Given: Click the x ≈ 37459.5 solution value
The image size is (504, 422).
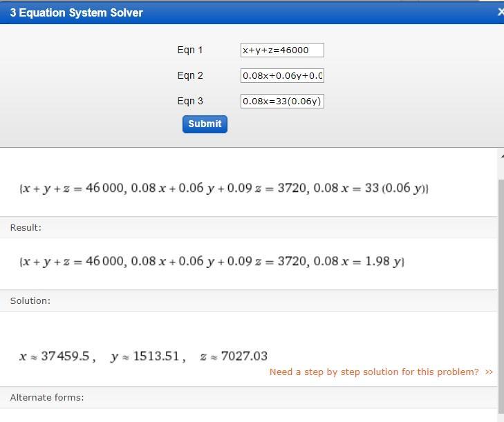Looking at the screenshot, I should coord(57,356).
